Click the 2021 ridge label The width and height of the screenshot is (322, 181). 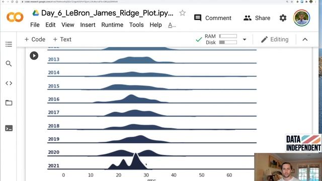[54, 165]
